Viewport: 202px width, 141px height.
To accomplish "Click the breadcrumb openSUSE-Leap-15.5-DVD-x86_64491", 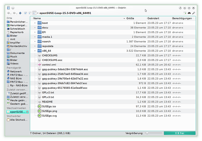I will [x=65, y=13].
